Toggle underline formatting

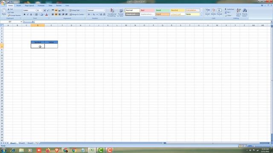coord(31,14)
